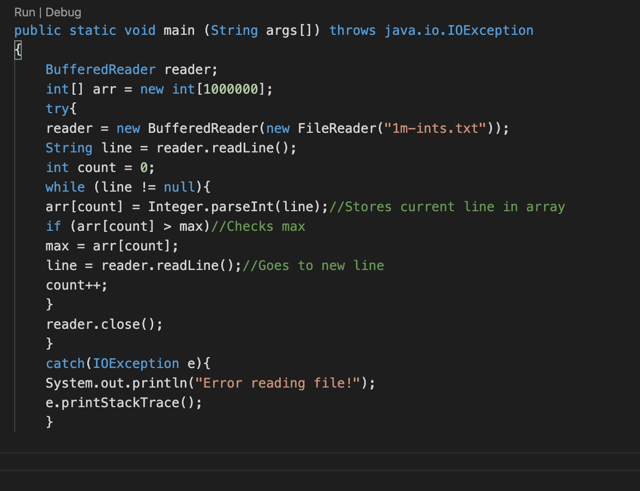The width and height of the screenshot is (640, 491).
Task: Click the 'main' method name
Action: pyautogui.click(x=179, y=30)
